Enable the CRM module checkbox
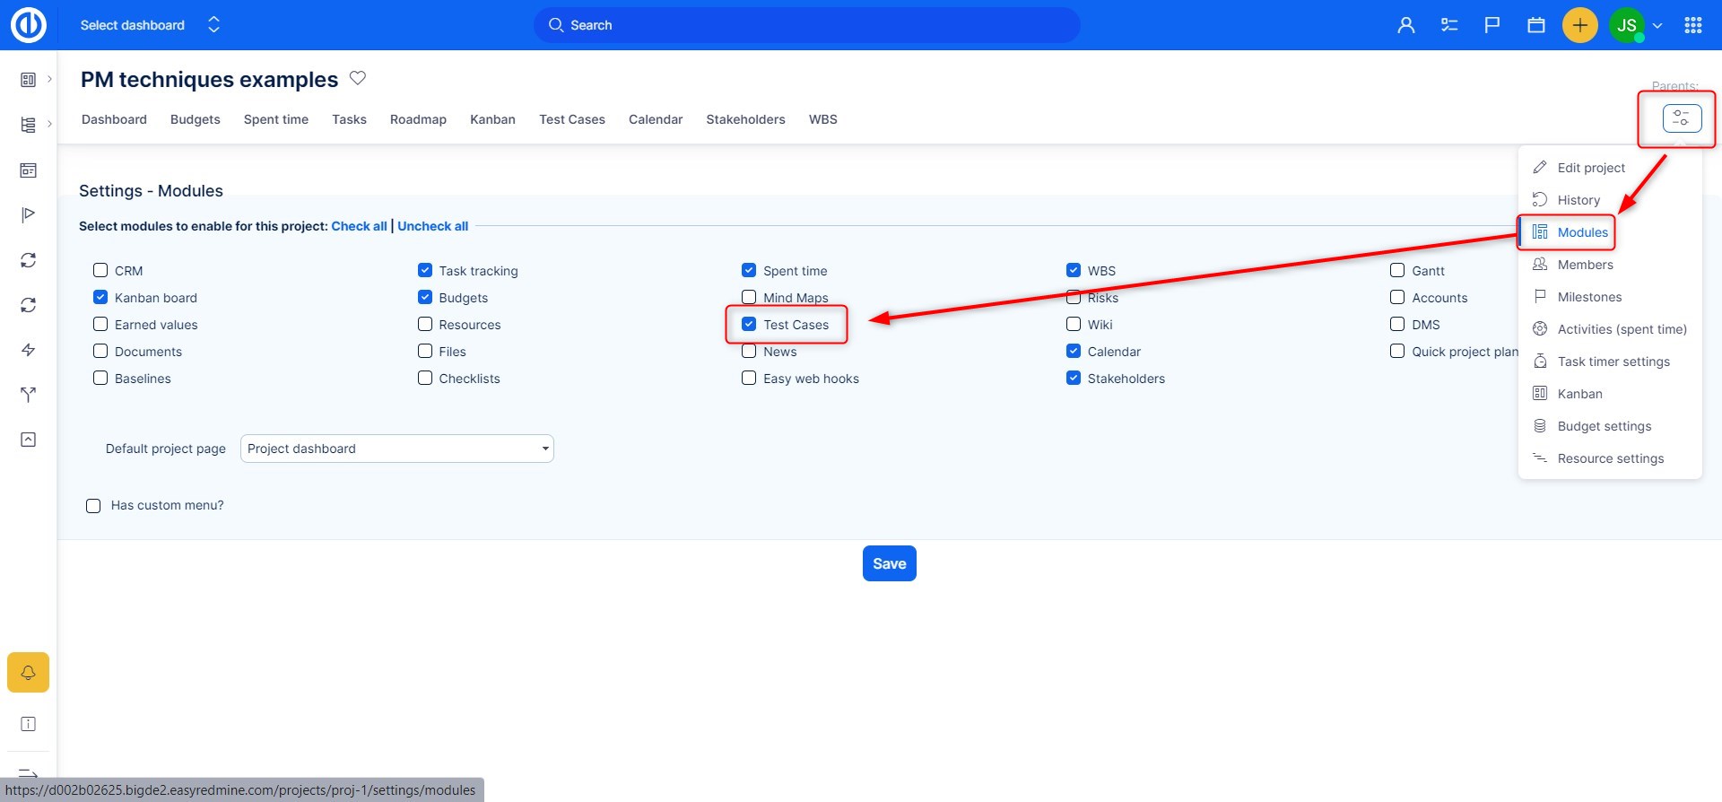The image size is (1722, 802). point(100,270)
